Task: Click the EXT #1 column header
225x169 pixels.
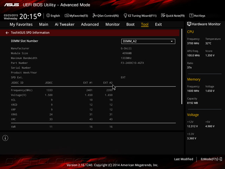Action: pyautogui.click(x=88, y=83)
